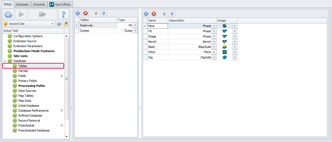This screenshot has width=332, height=142.
Task: Select the Stage name cell
Action: pos(158,36)
